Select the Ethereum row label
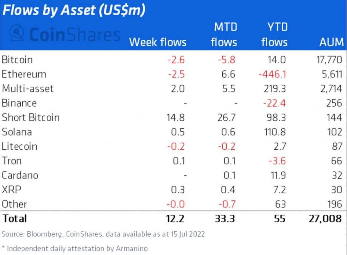This screenshot has height=255, width=347. point(24,74)
